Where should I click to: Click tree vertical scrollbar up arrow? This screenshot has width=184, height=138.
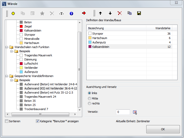[x=80, y=22]
